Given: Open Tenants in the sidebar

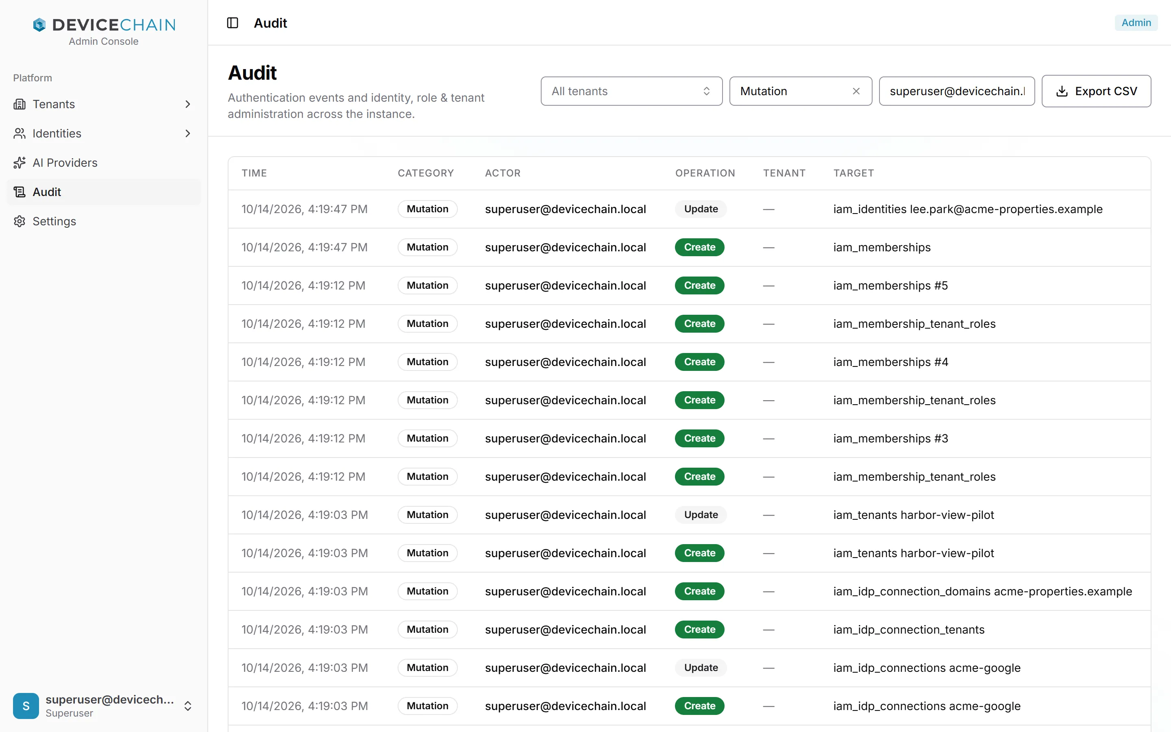Looking at the screenshot, I should 104,104.
